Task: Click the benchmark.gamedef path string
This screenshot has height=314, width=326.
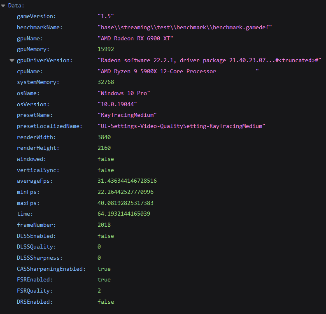Action: 185,28
